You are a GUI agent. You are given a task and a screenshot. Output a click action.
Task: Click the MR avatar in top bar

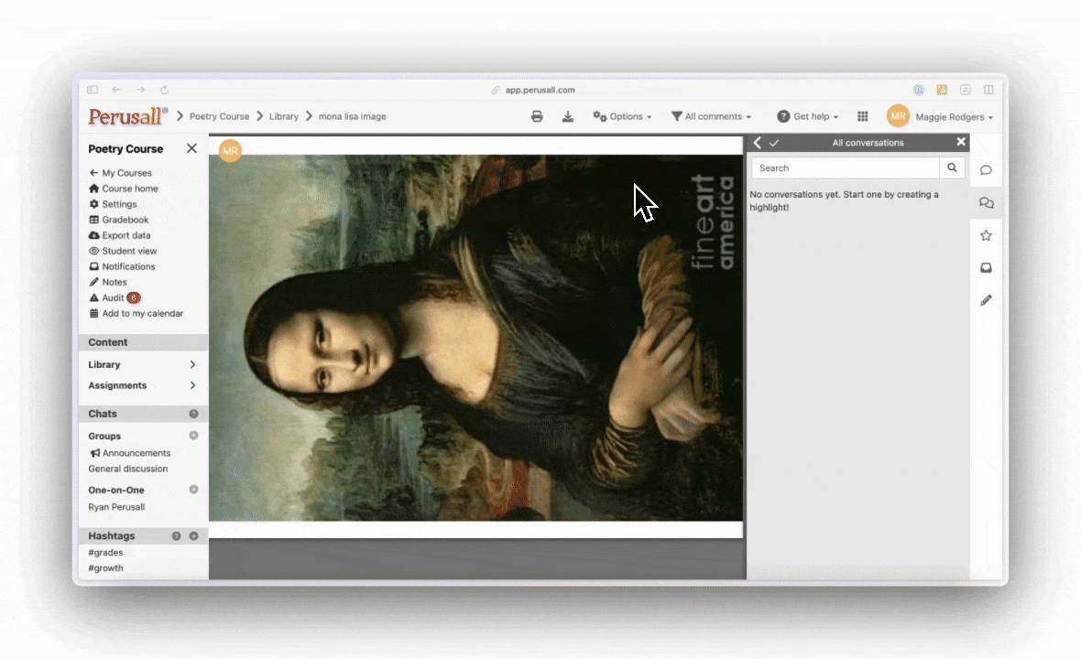point(898,116)
